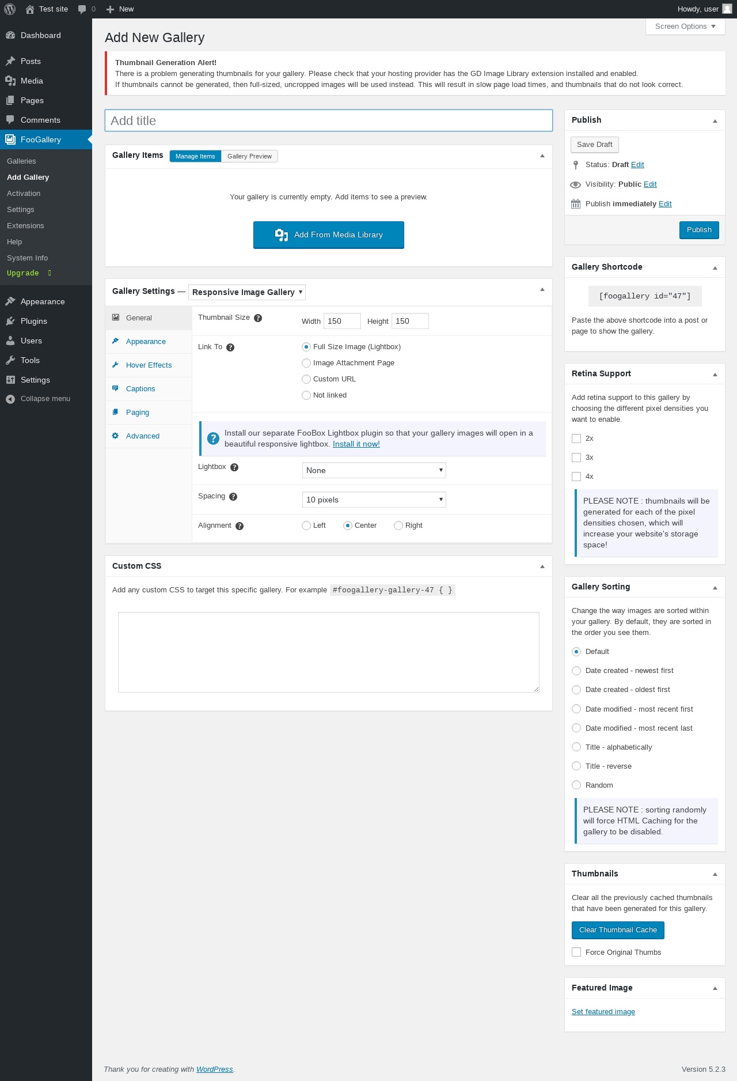Screen dimensions: 737x1081
Task: Open the Appearance settings tab
Action: click(x=149, y=342)
